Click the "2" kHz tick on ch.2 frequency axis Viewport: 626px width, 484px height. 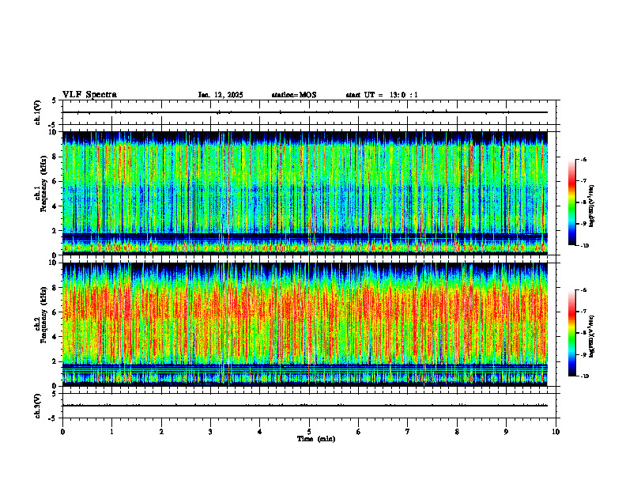(x=55, y=361)
